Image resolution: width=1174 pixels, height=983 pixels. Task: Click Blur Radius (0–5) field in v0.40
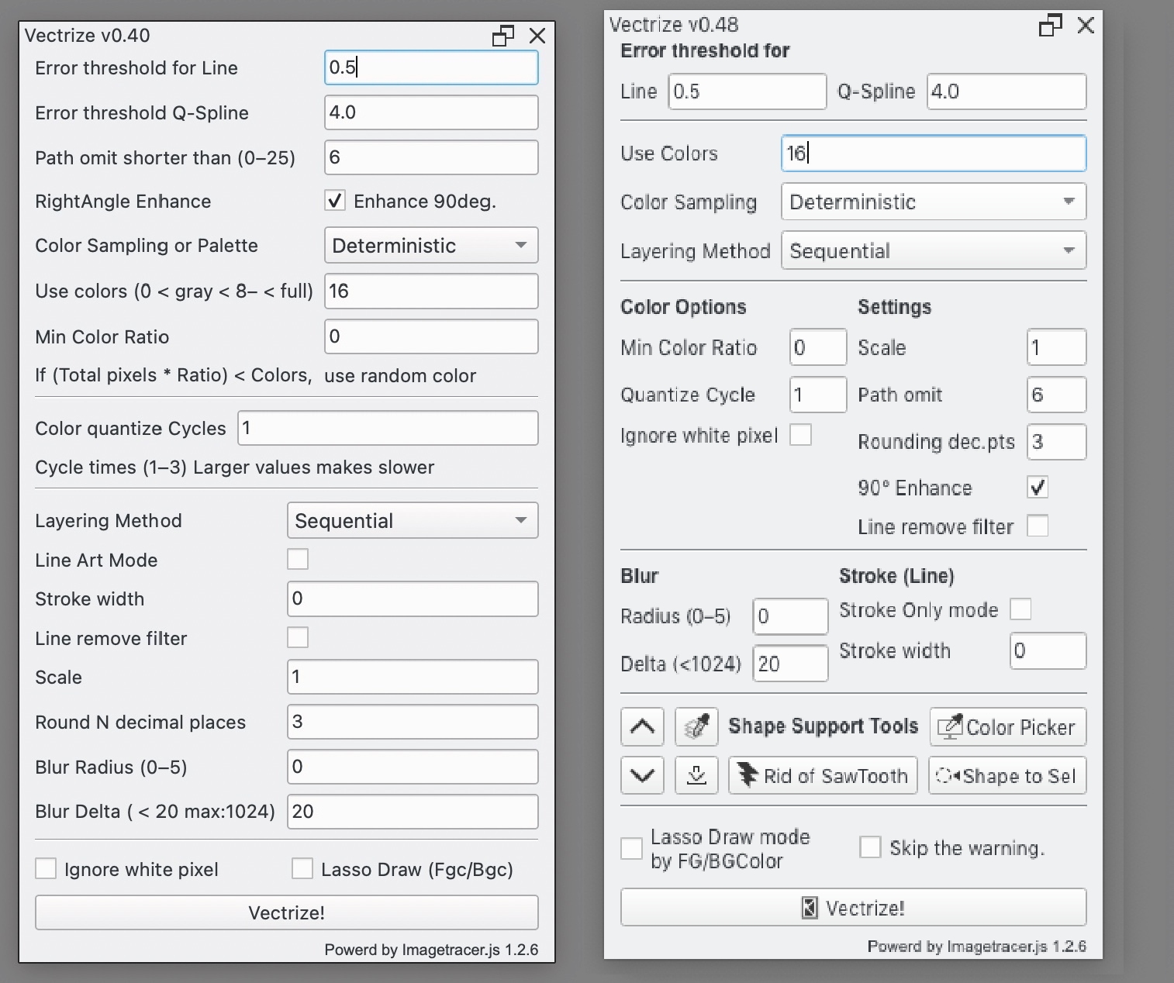point(413,767)
